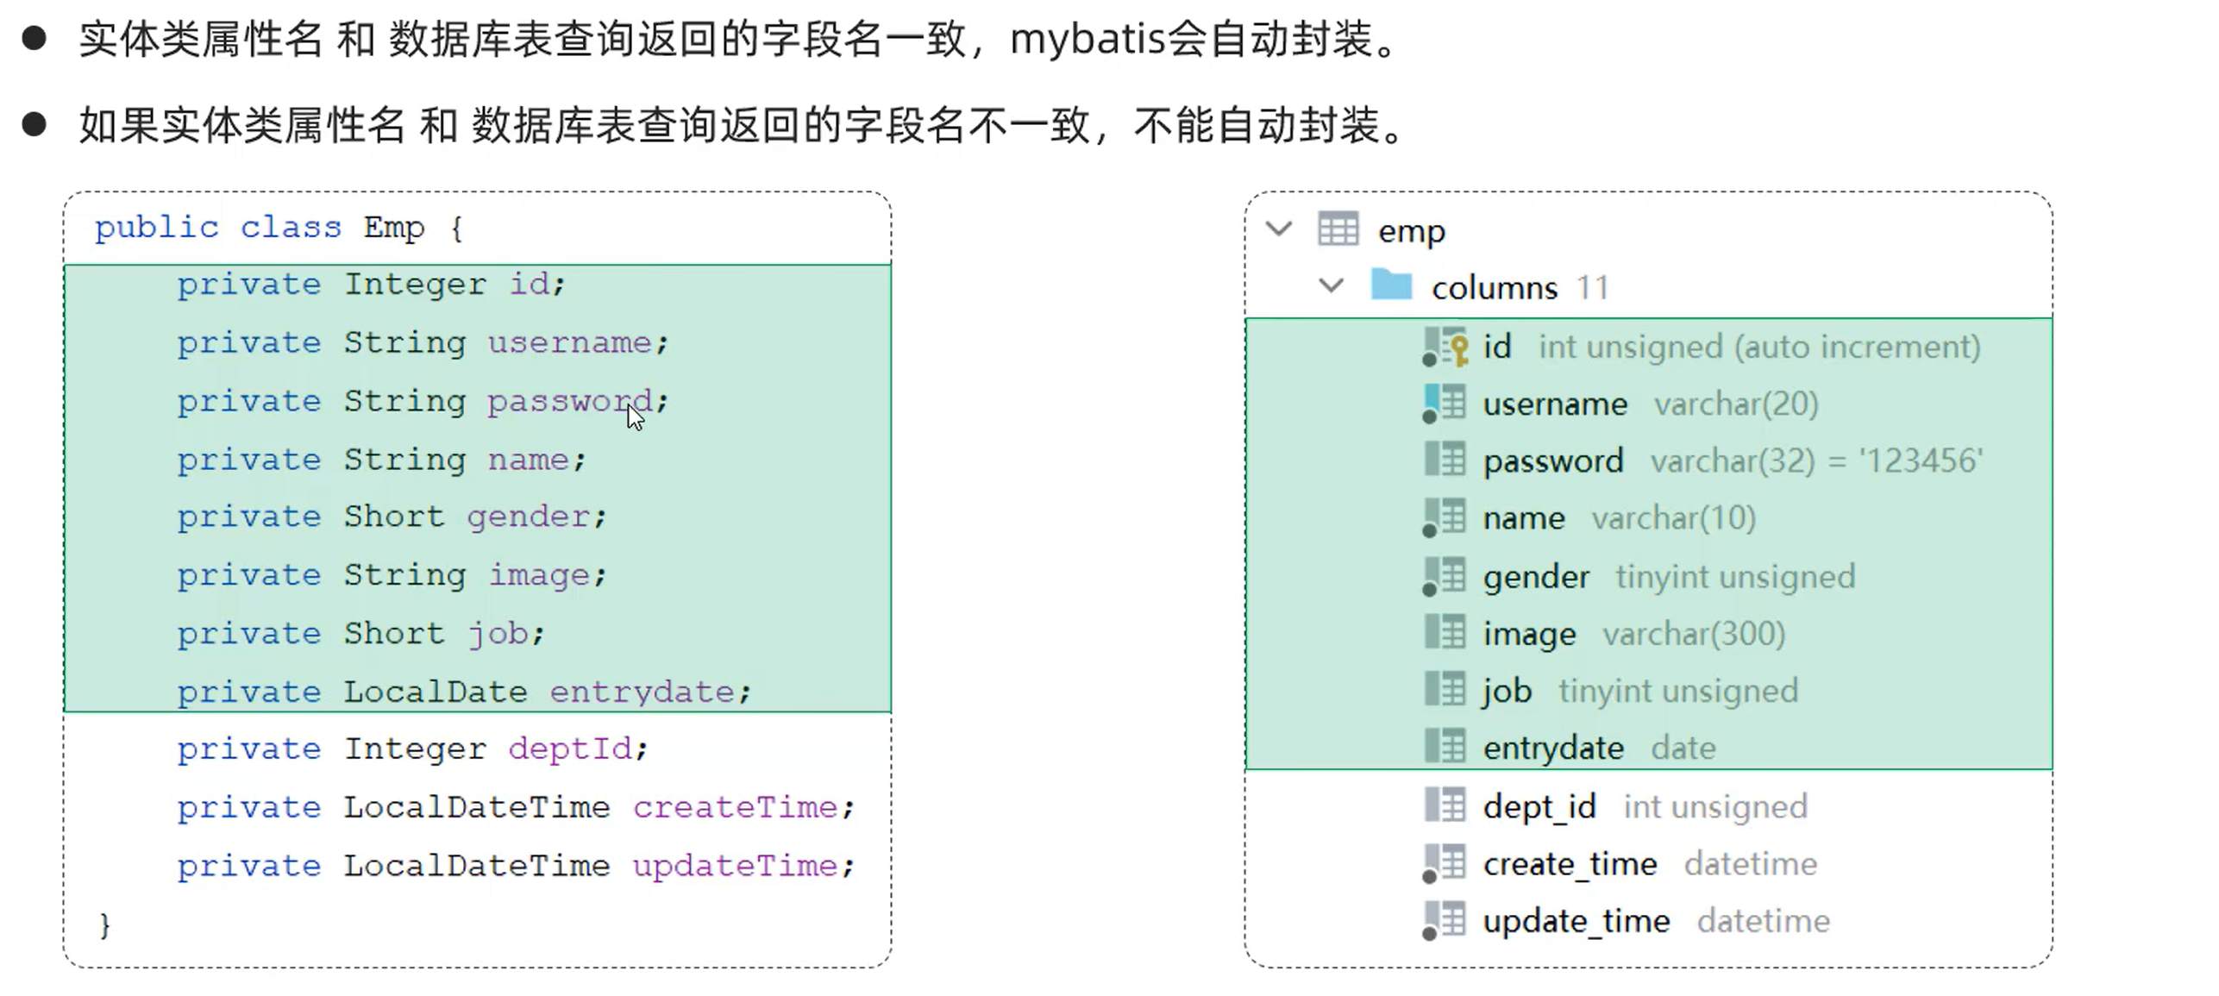Click the job column icon
This screenshot has height=996, width=2219.
[x=1445, y=689]
